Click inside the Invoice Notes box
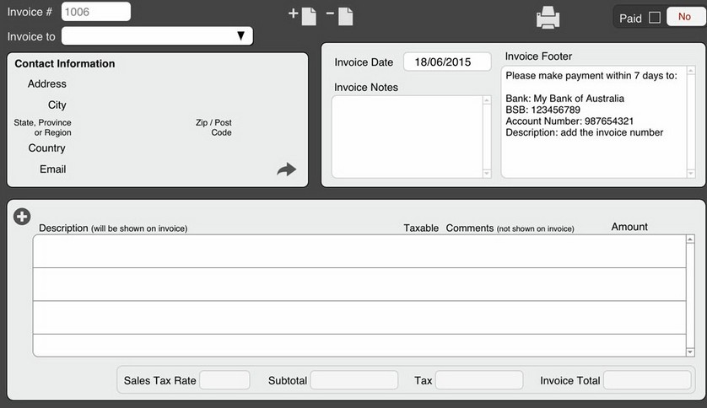Image resolution: width=707 pixels, height=408 pixels. [x=407, y=136]
